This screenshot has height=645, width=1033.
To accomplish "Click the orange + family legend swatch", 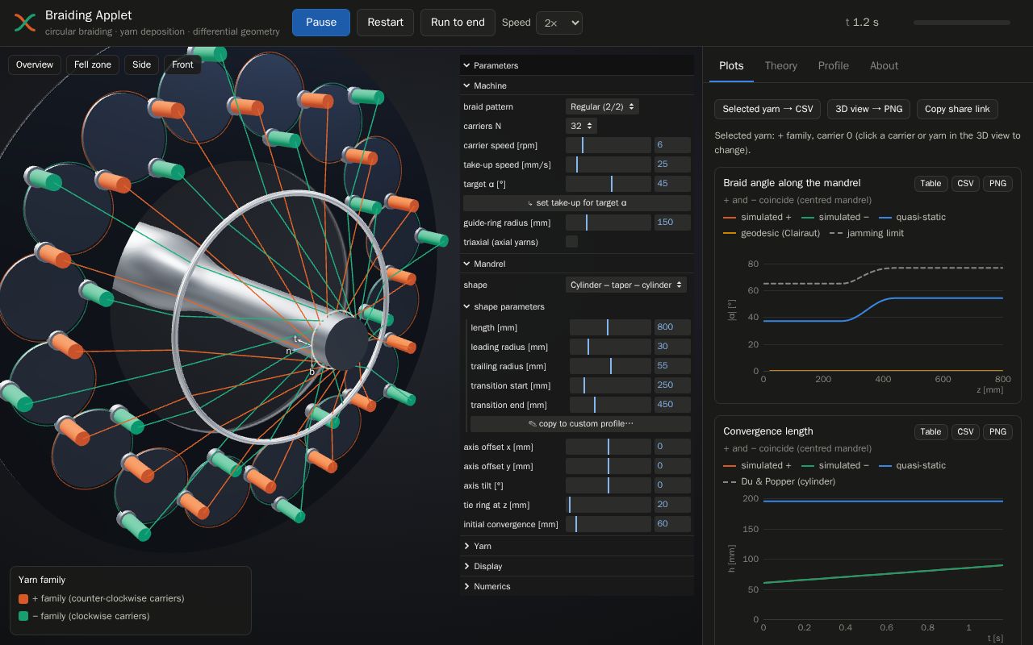I will 23,598.
